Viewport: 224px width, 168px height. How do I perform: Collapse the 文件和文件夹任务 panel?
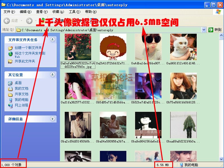53,40
